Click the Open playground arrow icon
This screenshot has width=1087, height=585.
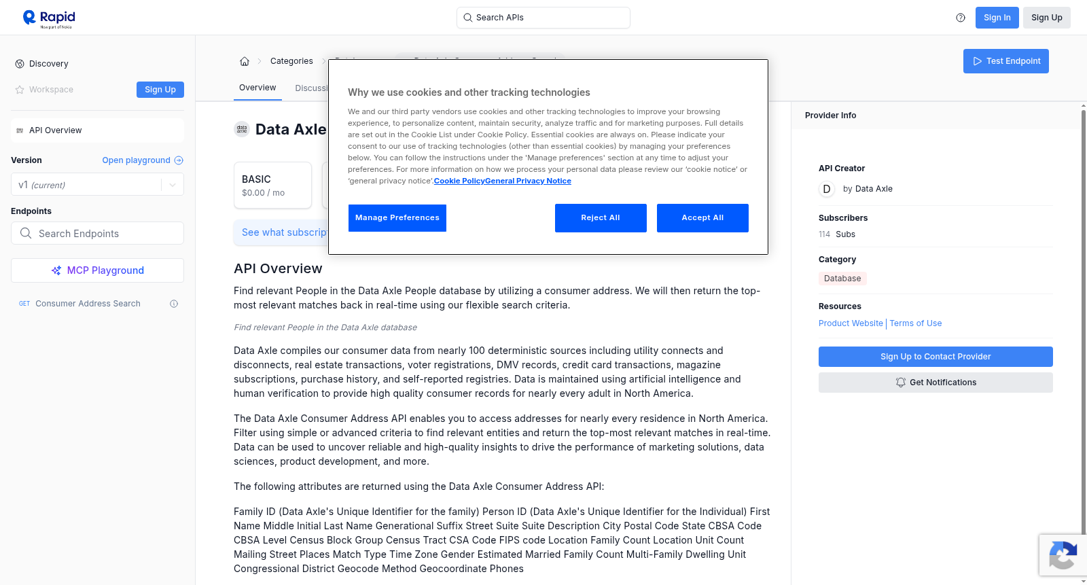point(179,160)
